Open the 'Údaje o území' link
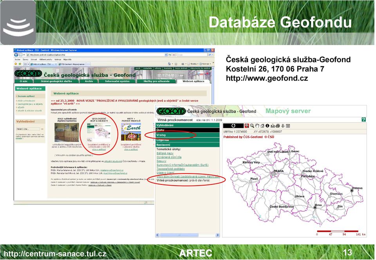 coord(165,173)
